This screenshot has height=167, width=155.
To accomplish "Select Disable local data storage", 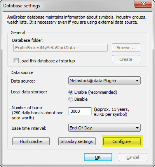I will (x=71, y=99).
